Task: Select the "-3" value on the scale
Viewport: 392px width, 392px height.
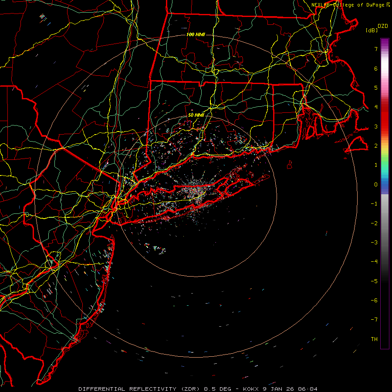Action: 374,243
